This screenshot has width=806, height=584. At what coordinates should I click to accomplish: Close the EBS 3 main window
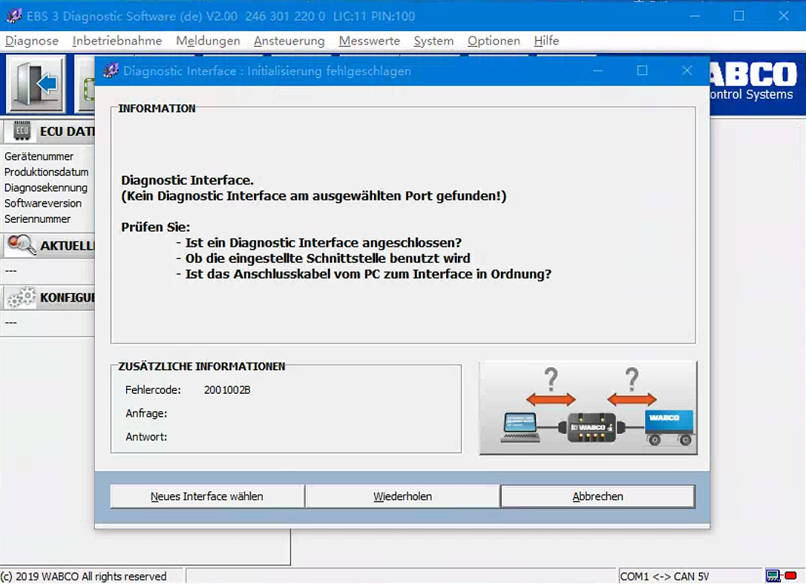[x=784, y=16]
